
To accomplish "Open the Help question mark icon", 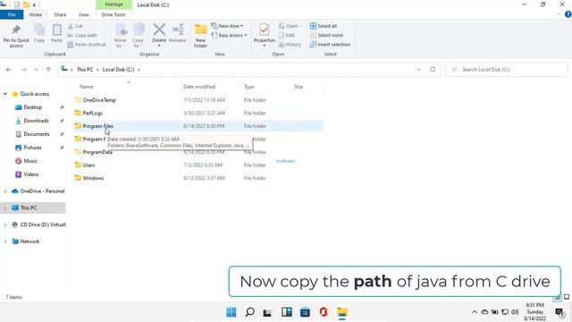I will pyautogui.click(x=568, y=14).
